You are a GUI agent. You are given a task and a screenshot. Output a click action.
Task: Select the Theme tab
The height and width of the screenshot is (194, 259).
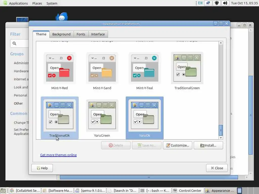pyautogui.click(x=41, y=34)
